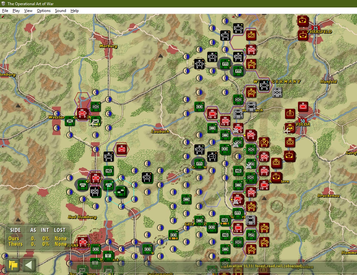Click the Marburg city label
The width and height of the screenshot is (357, 275).
pyautogui.click(x=109, y=46)
